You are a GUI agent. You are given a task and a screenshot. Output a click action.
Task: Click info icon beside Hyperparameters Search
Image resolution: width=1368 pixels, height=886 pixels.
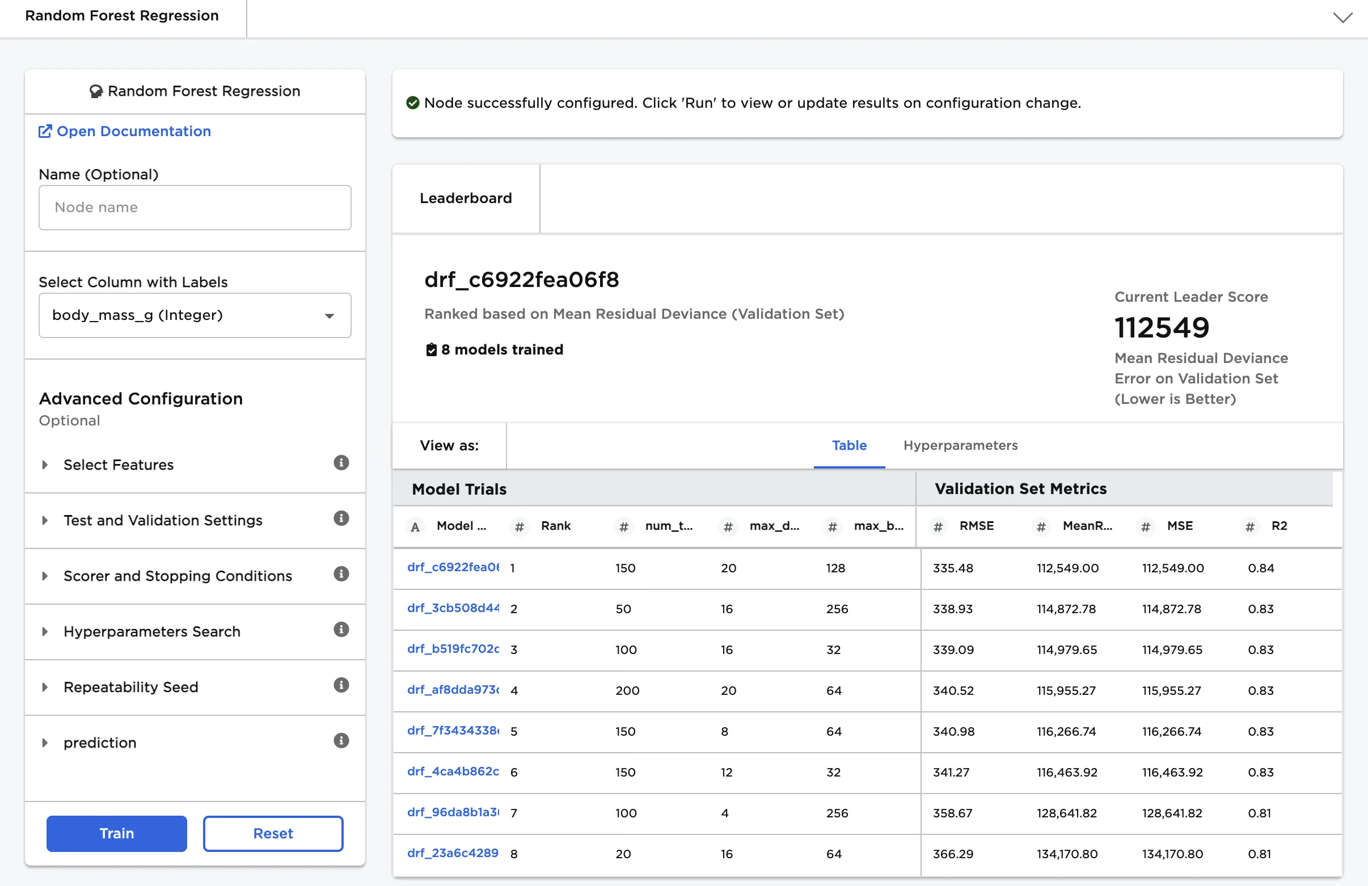click(x=341, y=630)
